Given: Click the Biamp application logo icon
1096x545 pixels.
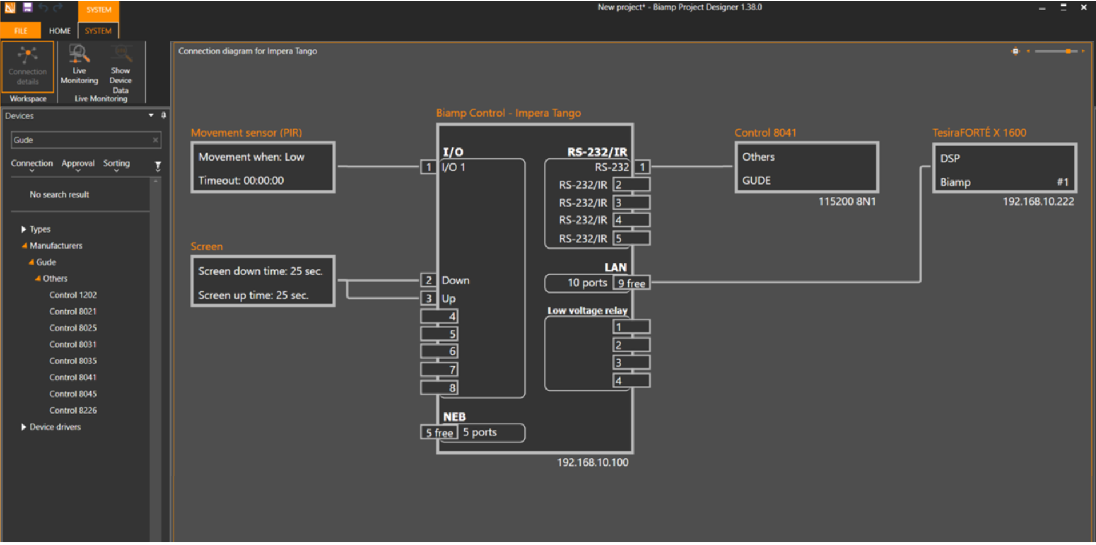Looking at the screenshot, I should point(10,7).
